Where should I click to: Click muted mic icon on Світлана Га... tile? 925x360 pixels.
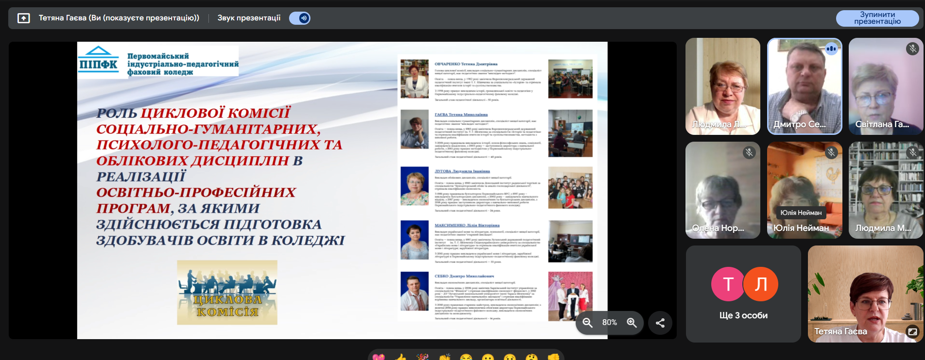(x=912, y=49)
